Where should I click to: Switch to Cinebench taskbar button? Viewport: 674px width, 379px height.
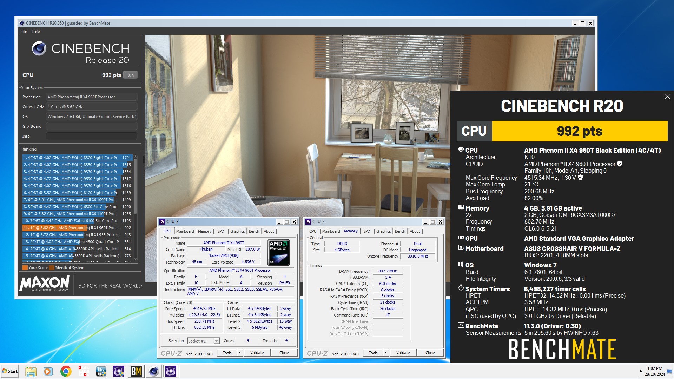[x=154, y=371]
